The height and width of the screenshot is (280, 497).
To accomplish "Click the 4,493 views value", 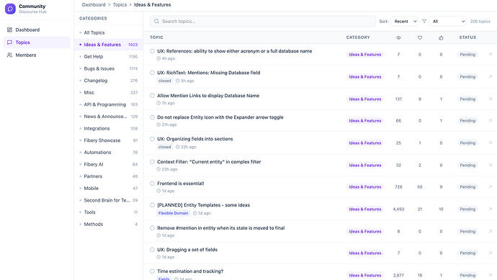I will tap(398, 209).
